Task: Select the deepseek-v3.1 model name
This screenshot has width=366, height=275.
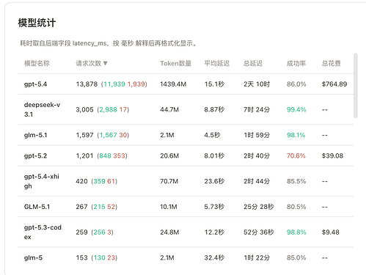Action: (x=42, y=109)
